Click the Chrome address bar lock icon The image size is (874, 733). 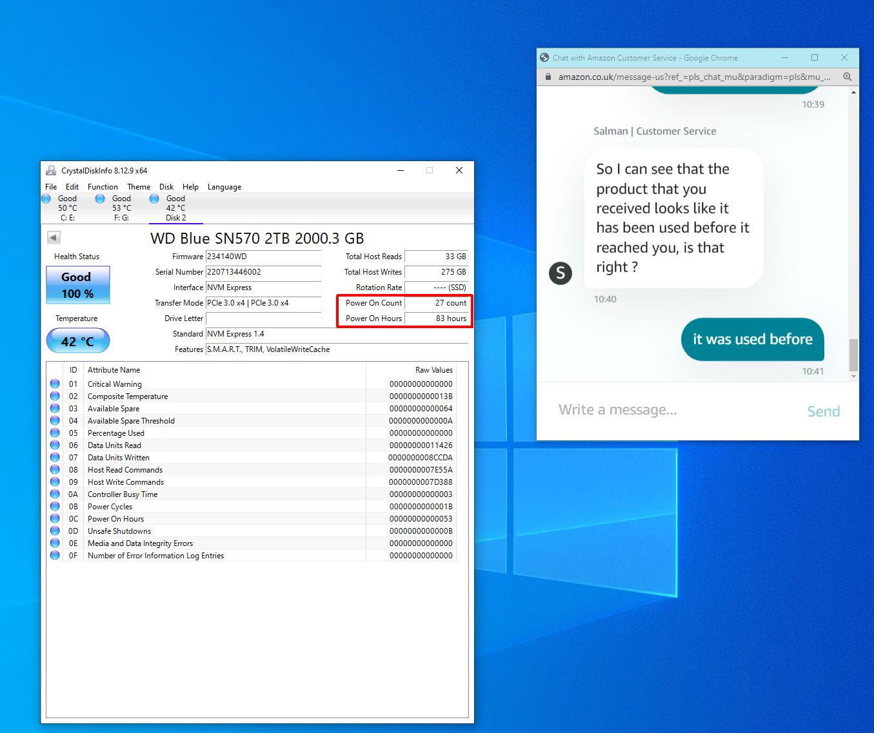(548, 77)
